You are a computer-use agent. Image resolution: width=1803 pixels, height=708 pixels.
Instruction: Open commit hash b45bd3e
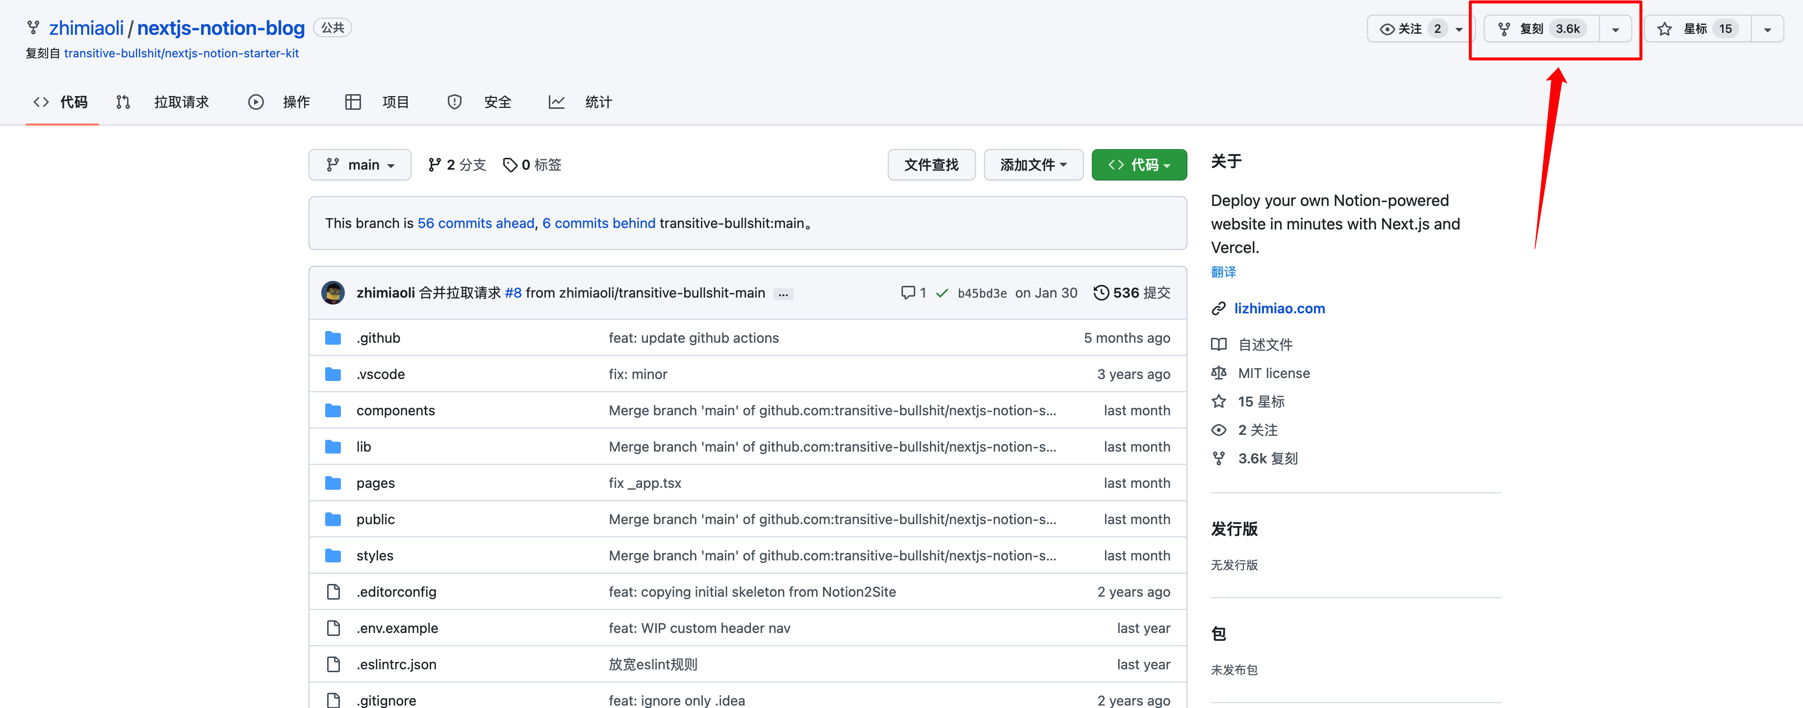(x=982, y=293)
